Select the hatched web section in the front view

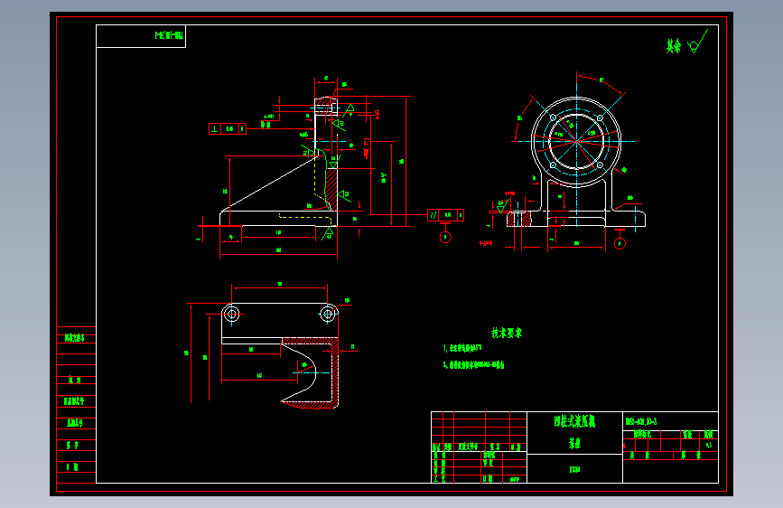(331, 189)
